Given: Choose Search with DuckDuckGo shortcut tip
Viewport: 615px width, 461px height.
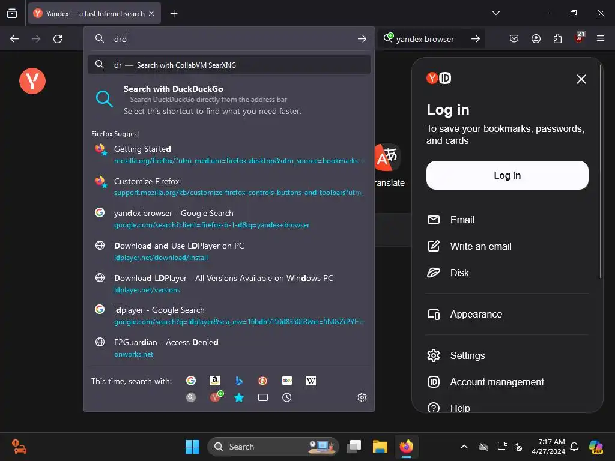Looking at the screenshot, I should click(x=229, y=100).
